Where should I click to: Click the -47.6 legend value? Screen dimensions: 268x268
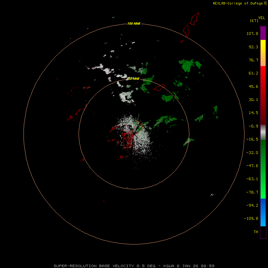tap(252, 166)
